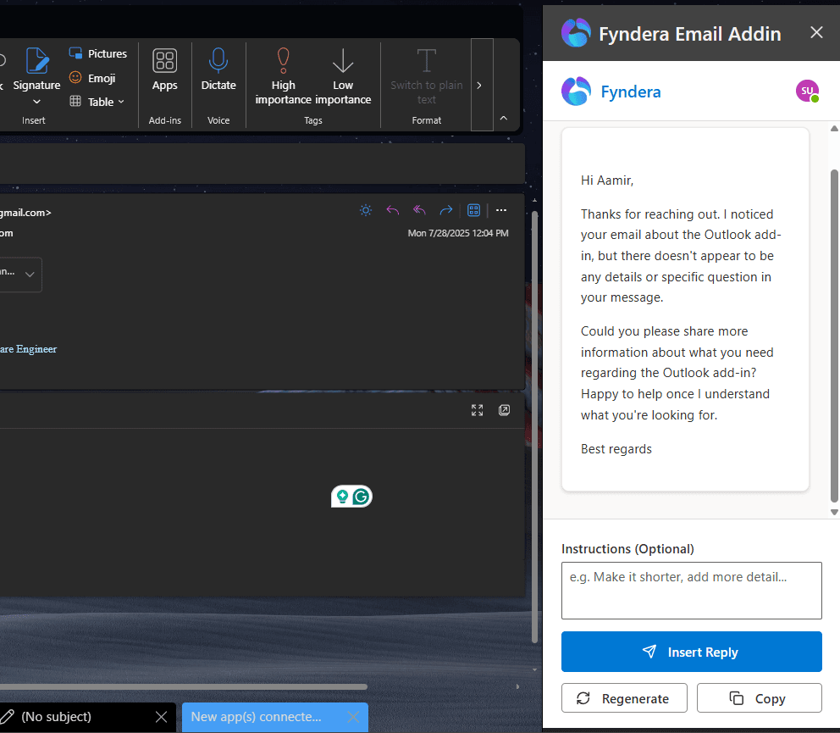Click the Mon 7/28/2025 12:04 PM timestamp
Image resolution: width=840 pixels, height=733 pixels.
pyautogui.click(x=458, y=233)
